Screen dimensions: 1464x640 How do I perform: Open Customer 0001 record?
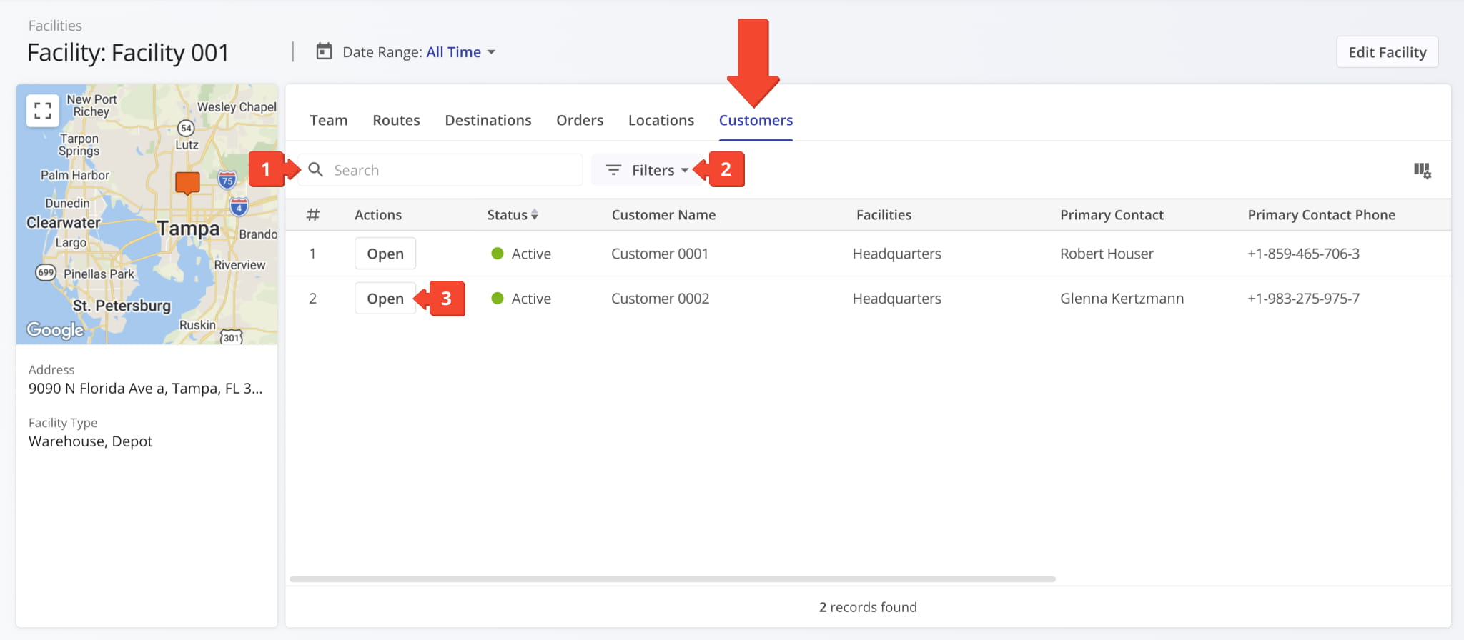click(385, 254)
